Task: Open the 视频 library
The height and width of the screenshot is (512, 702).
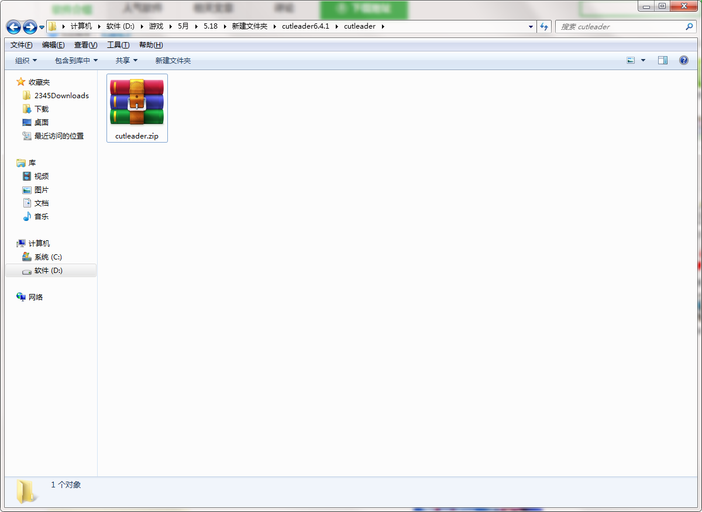Action: click(x=42, y=176)
